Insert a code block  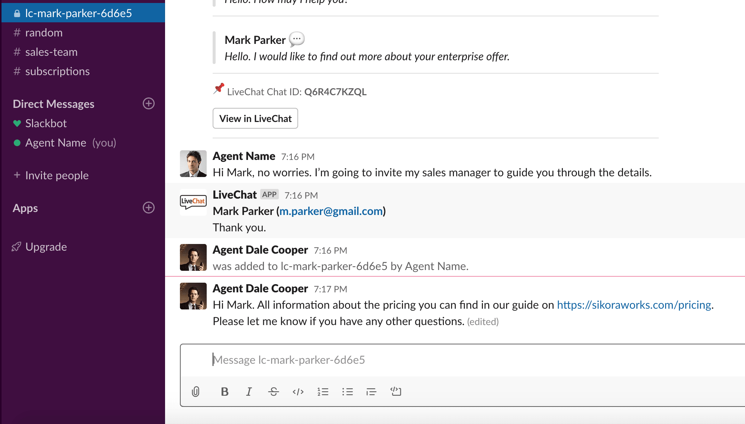[x=396, y=391]
